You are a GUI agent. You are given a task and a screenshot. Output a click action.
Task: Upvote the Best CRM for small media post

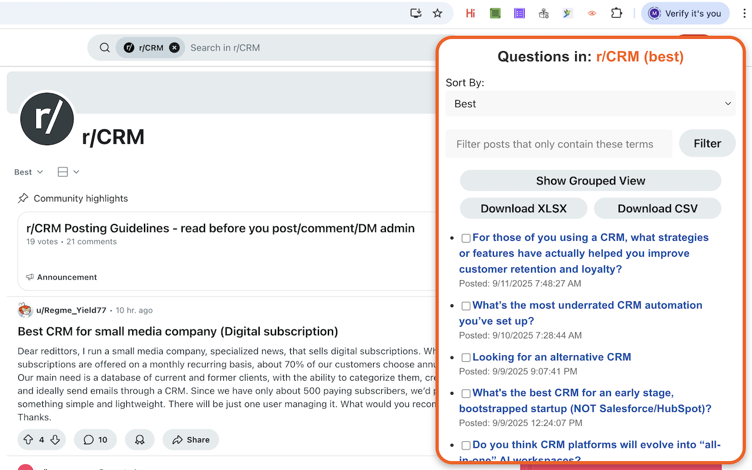click(x=28, y=439)
